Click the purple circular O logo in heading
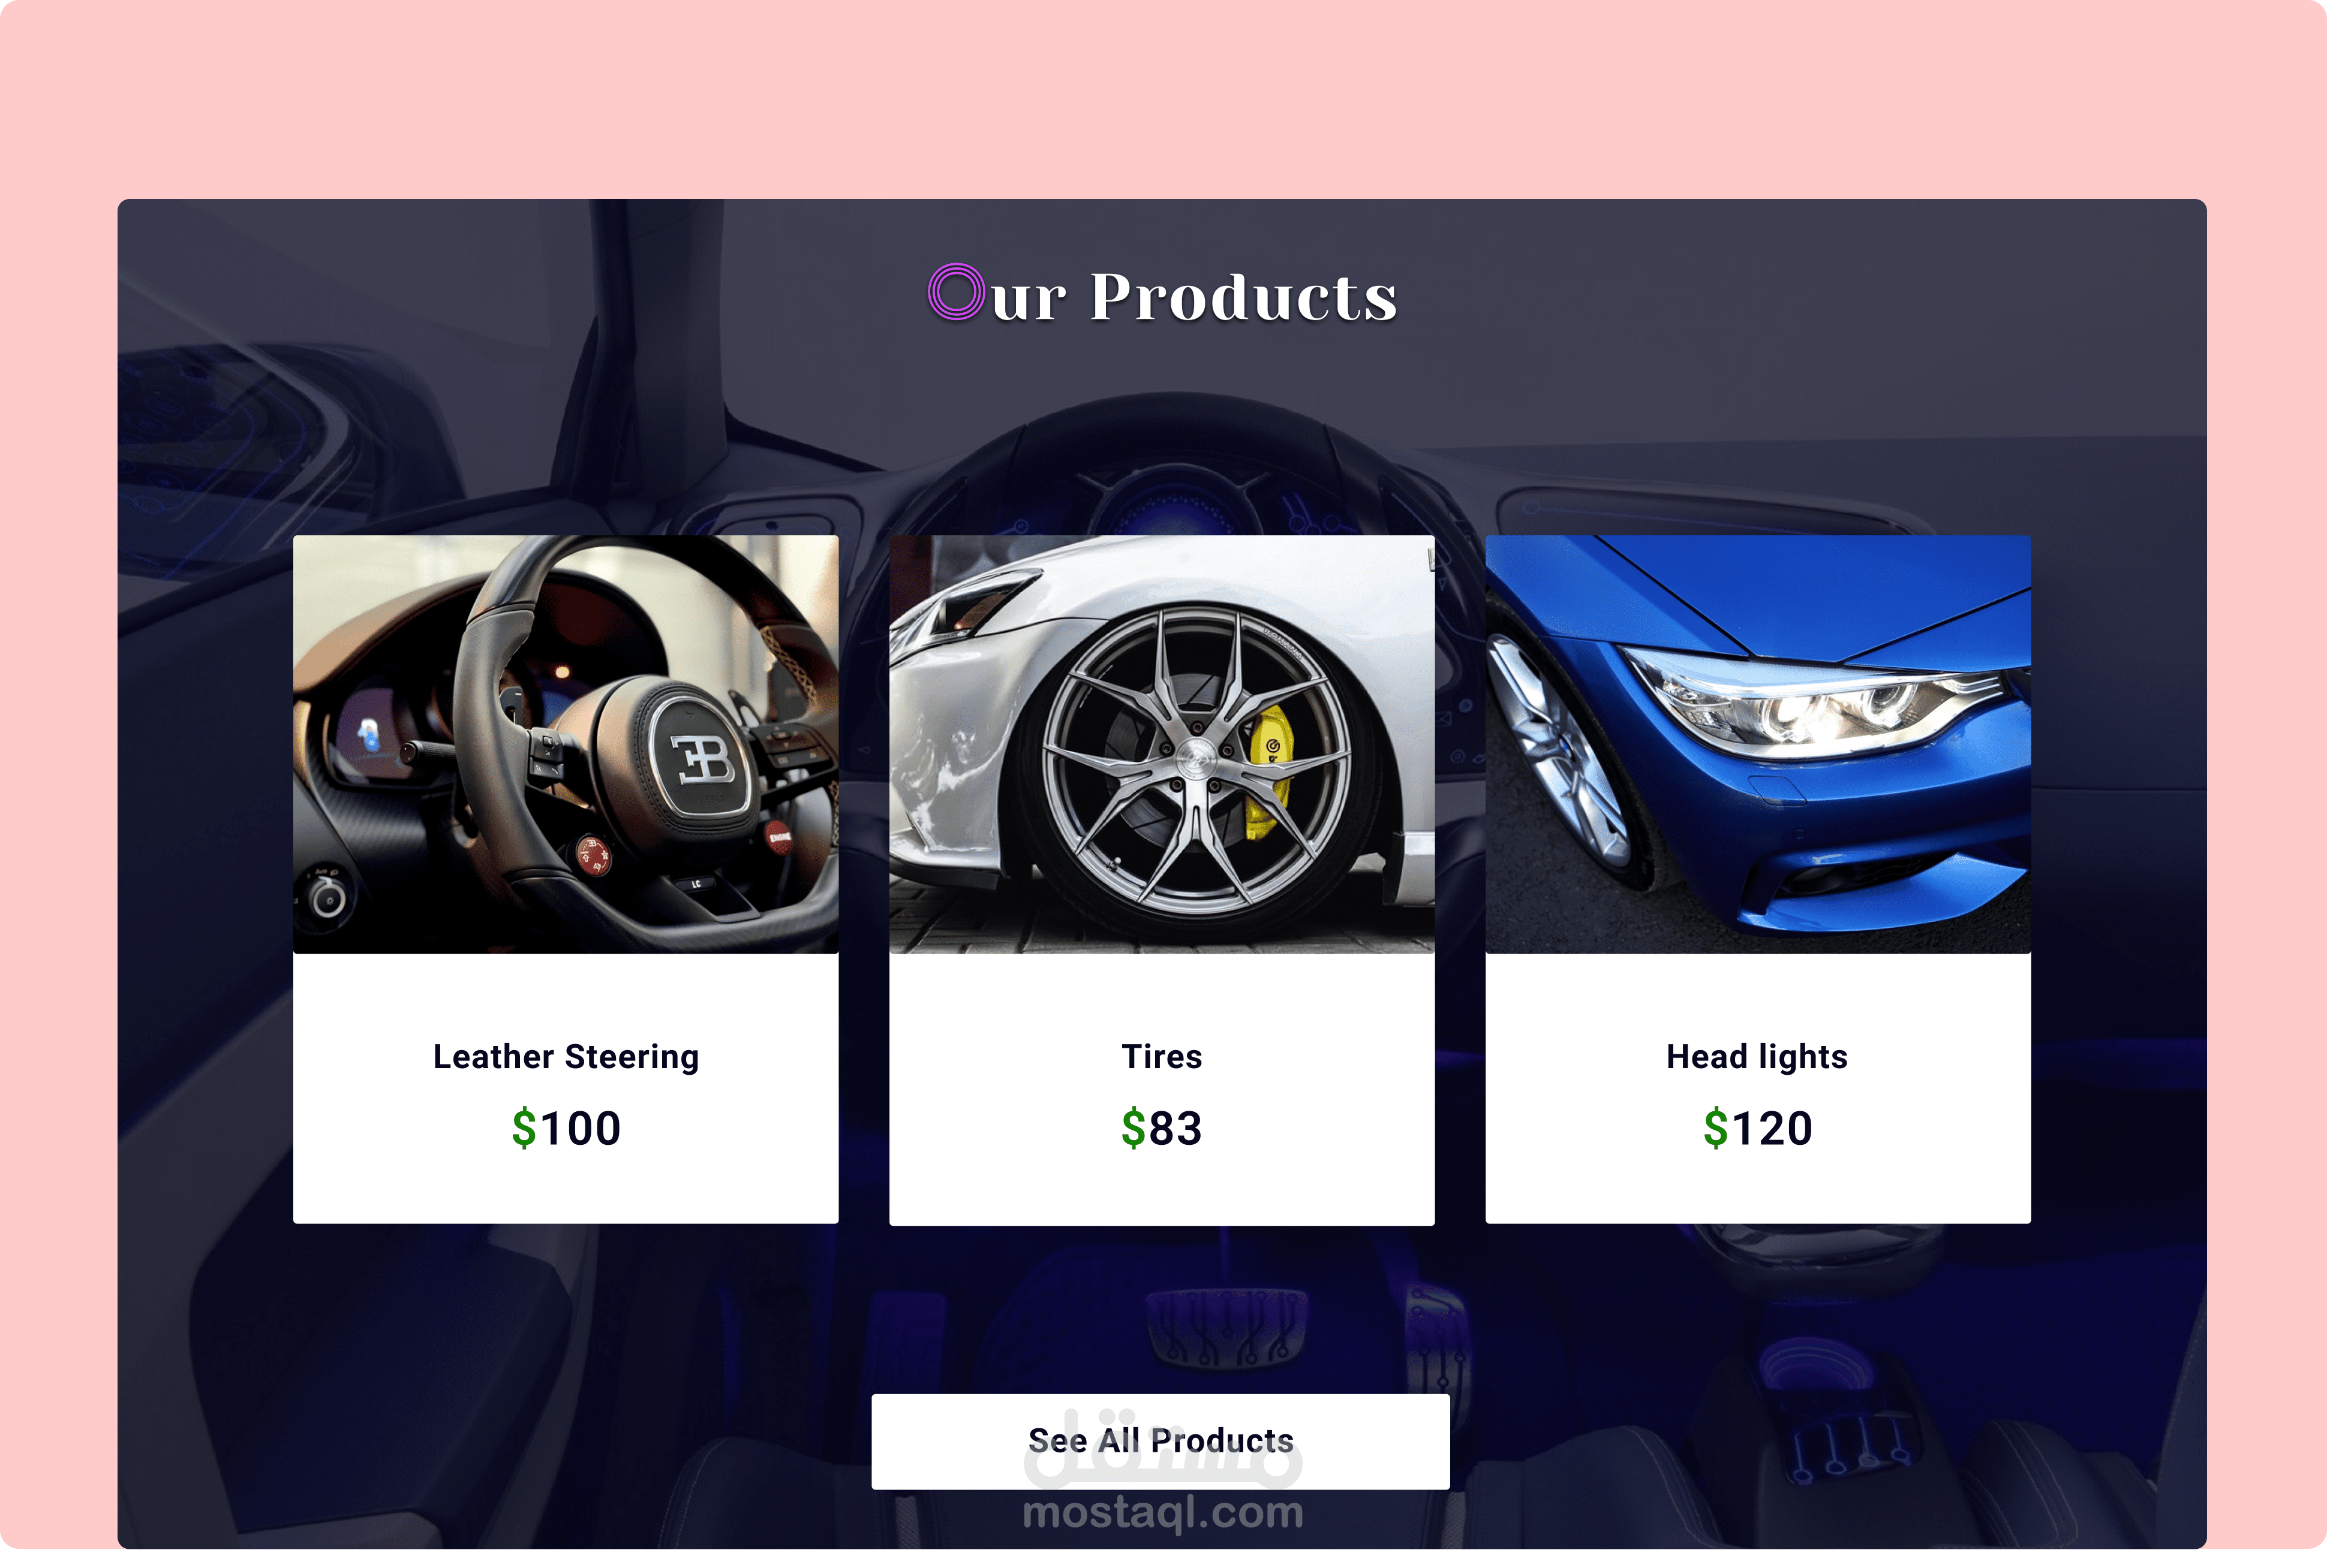The height and width of the screenshot is (1568, 2327). (x=955, y=292)
